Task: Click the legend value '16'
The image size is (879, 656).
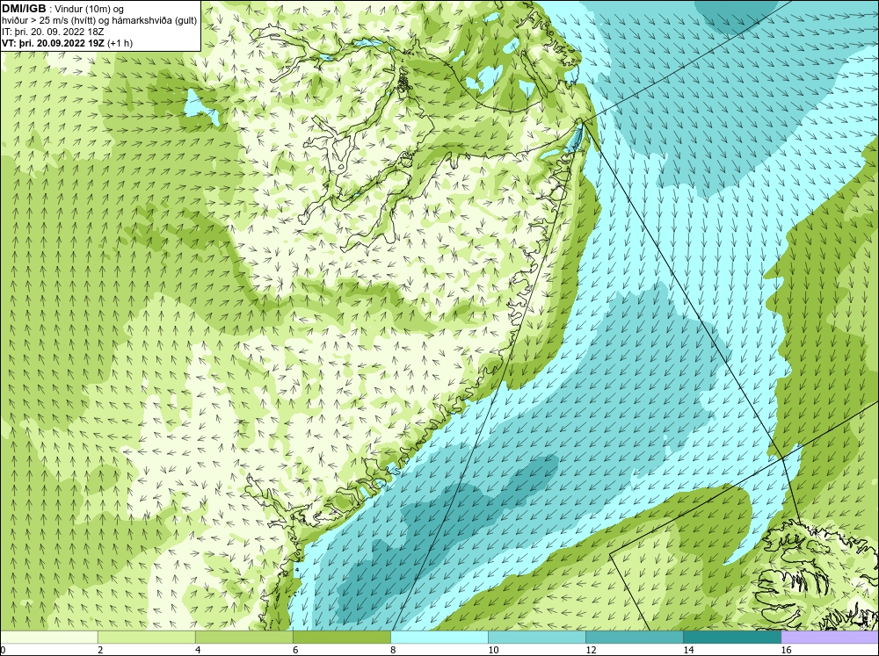Action: 786,650
